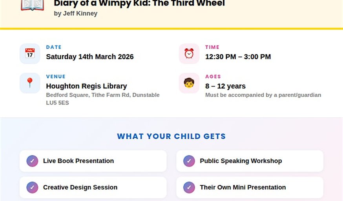Select the Their Own Mini Presentation card
This screenshot has height=201, width=343.
point(250,187)
